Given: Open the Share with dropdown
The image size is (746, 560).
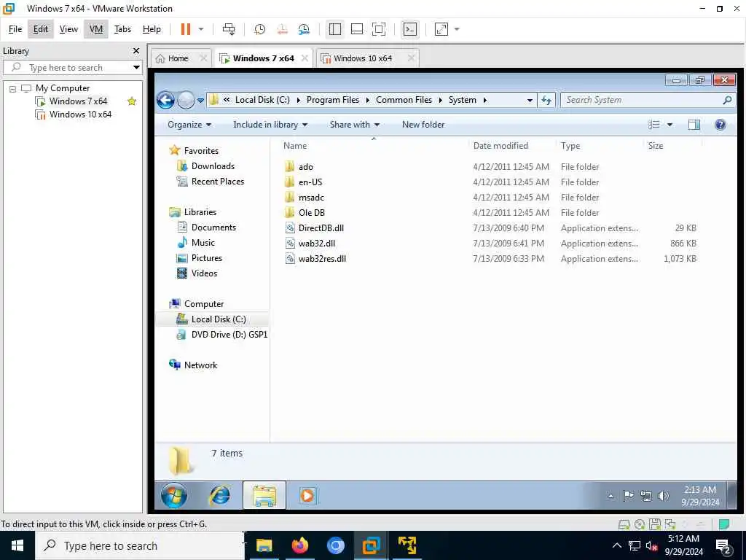Looking at the screenshot, I should [x=355, y=125].
